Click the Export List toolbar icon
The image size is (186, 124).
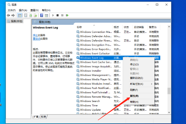tap(35, 15)
